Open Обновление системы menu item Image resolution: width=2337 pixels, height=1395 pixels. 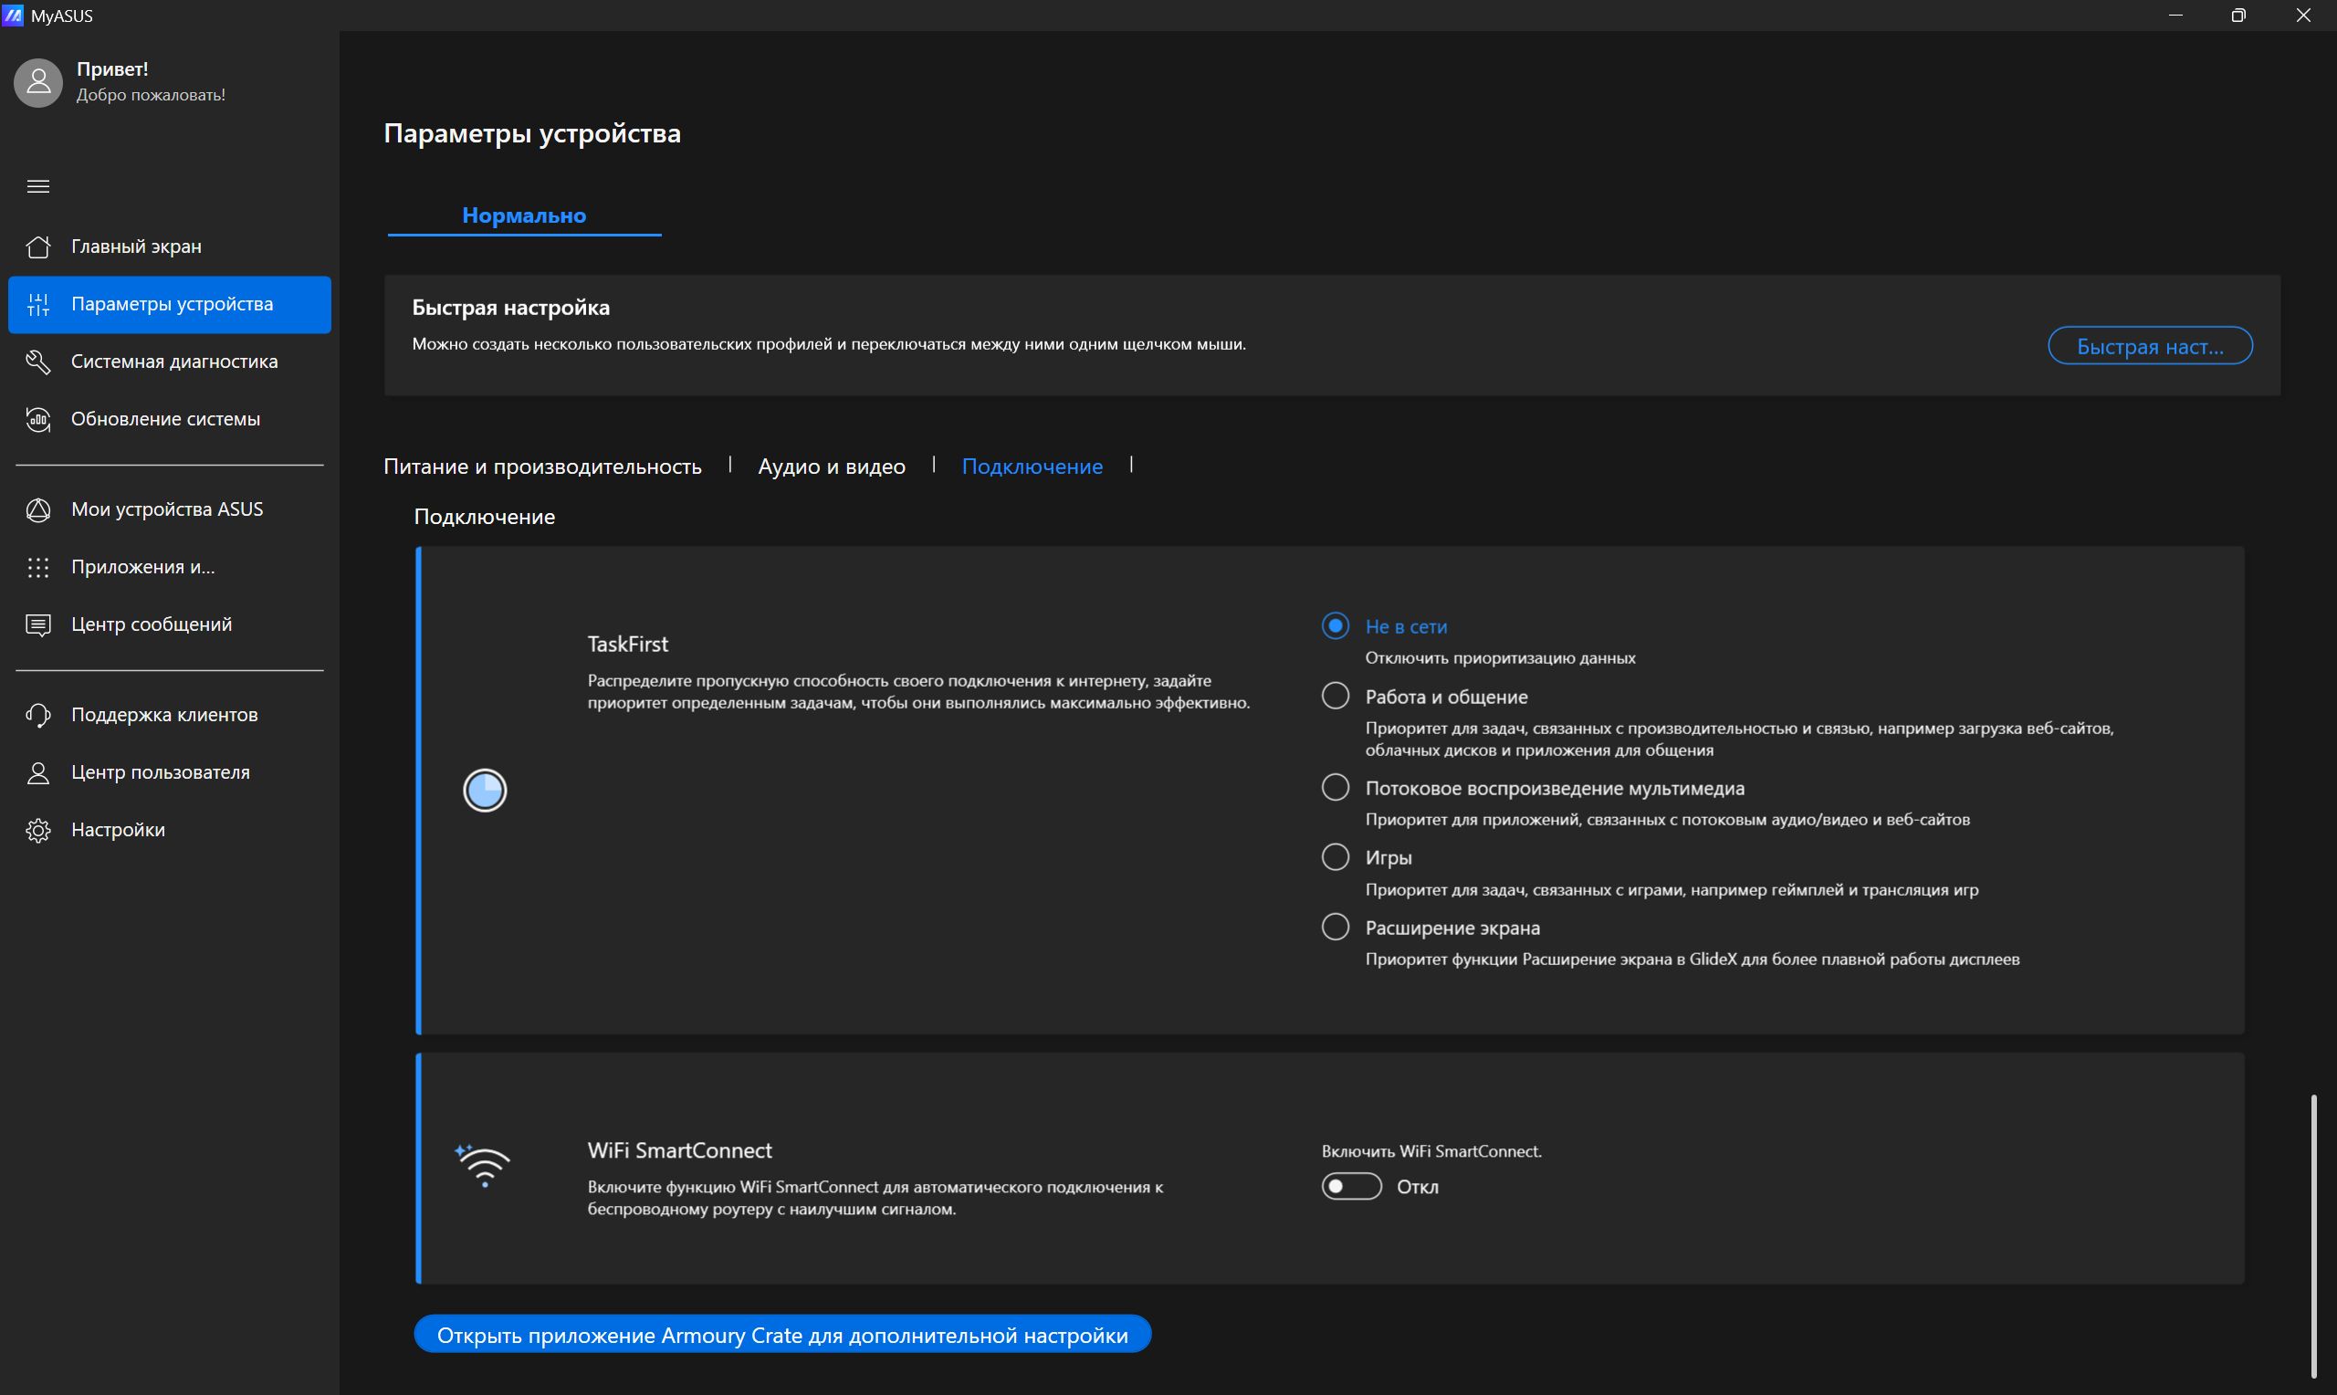coord(169,419)
